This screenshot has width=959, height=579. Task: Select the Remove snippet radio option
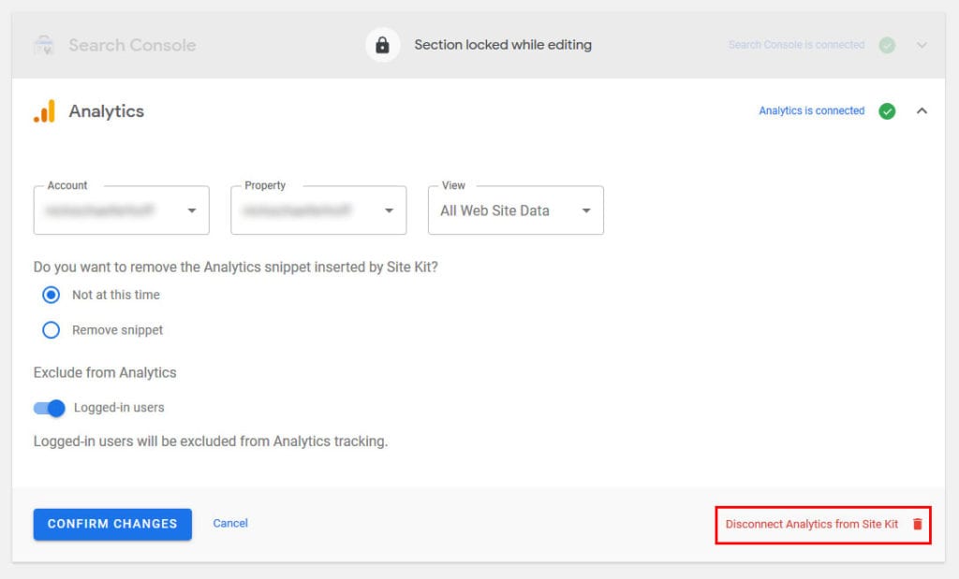[52, 329]
